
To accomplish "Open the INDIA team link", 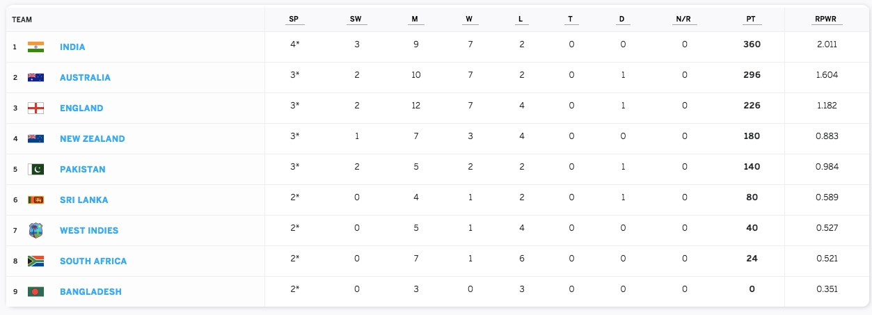I will (72, 47).
